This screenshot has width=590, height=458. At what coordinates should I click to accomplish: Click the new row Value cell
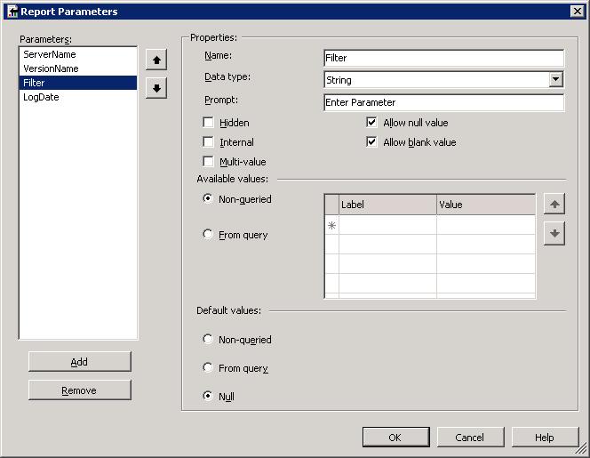(486, 225)
